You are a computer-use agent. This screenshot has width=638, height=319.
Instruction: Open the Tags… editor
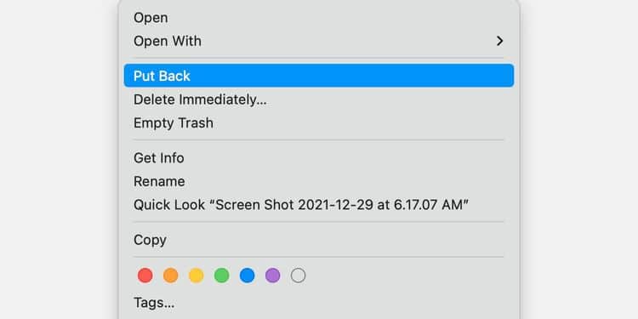[319, 303]
